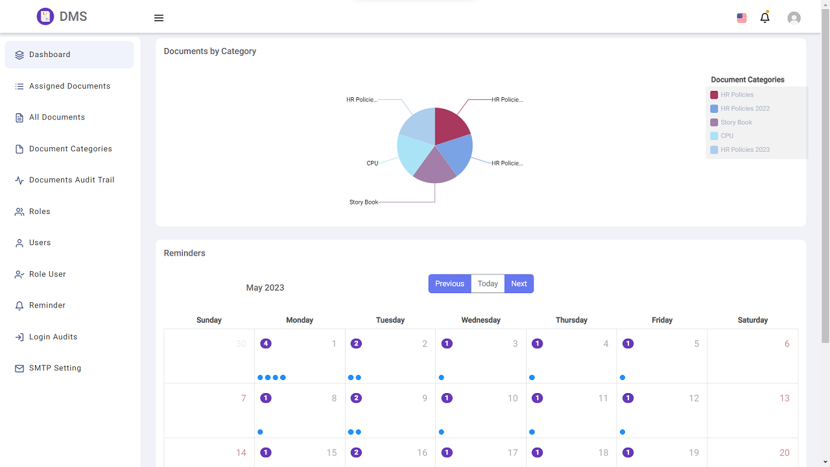Jump to Today in the calendar

(488, 284)
